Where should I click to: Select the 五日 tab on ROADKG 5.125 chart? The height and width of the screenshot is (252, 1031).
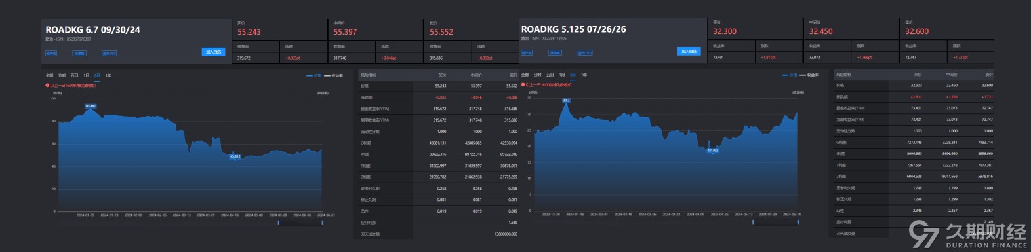pyautogui.click(x=550, y=75)
